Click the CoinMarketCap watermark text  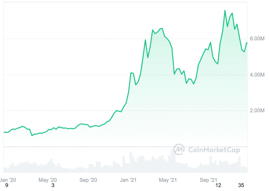(x=214, y=150)
